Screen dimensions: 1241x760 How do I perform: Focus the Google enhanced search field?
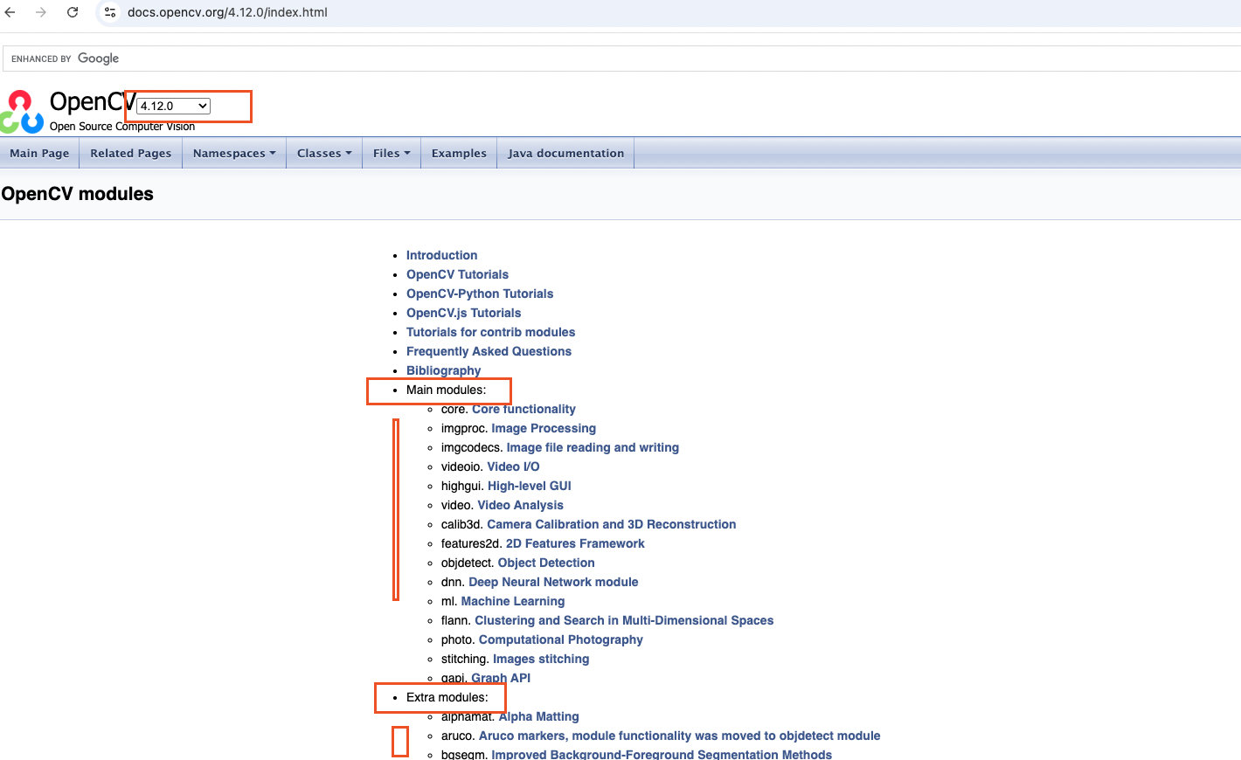pyautogui.click(x=622, y=59)
